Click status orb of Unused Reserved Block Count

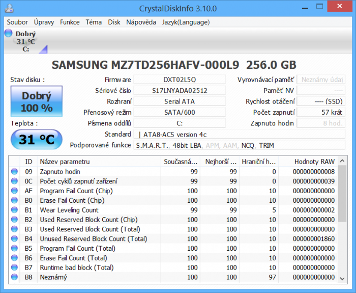[14, 238]
